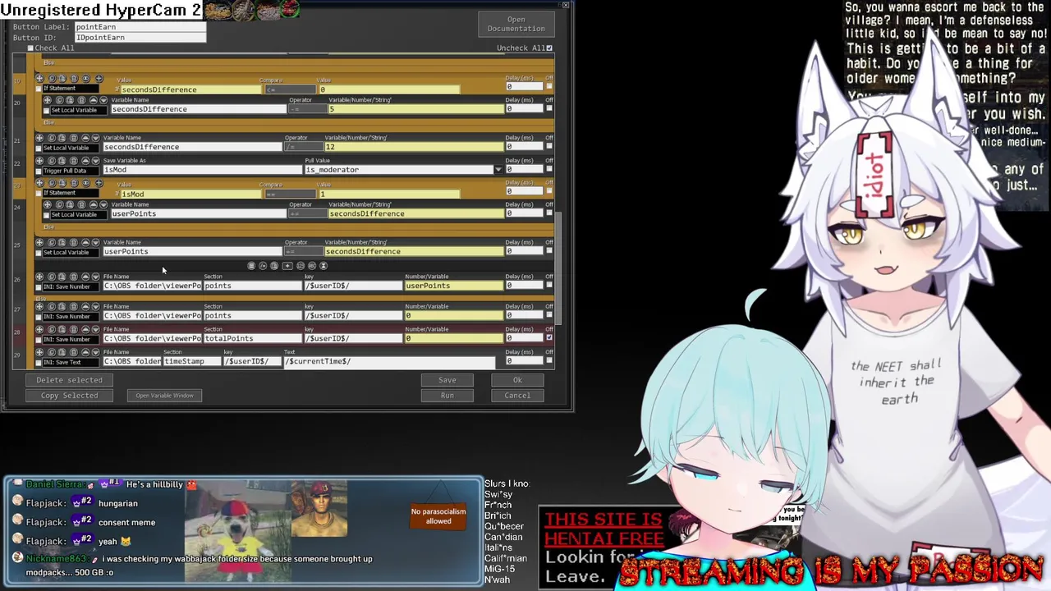Toggle the Off checkbox on row 28 totalPoints

pyautogui.click(x=549, y=337)
